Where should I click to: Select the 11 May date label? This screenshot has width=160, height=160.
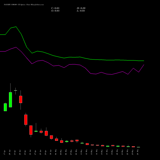click(81, 152)
